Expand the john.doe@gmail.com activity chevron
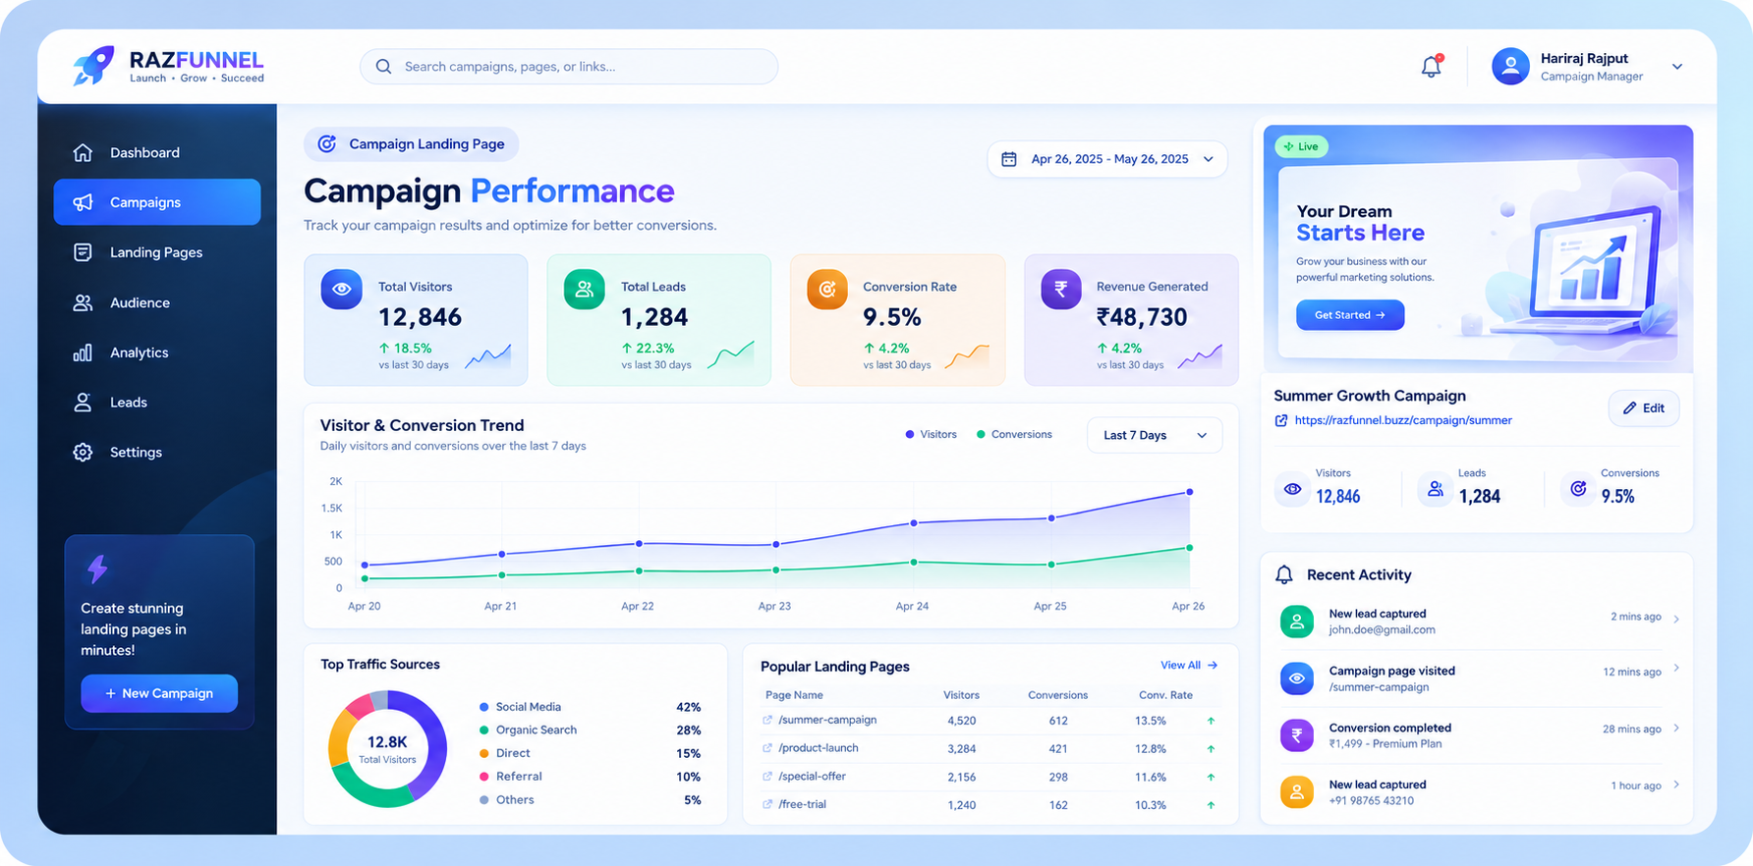 1676,619
